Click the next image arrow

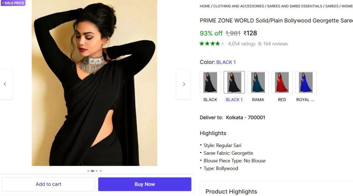[184, 84]
